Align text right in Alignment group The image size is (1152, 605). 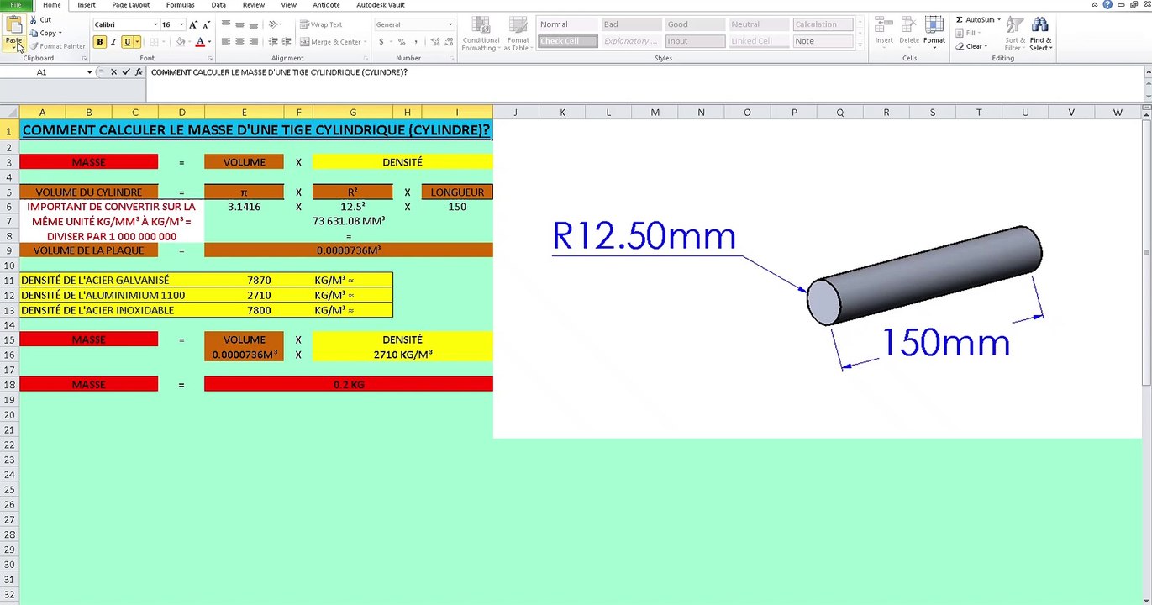point(253,42)
